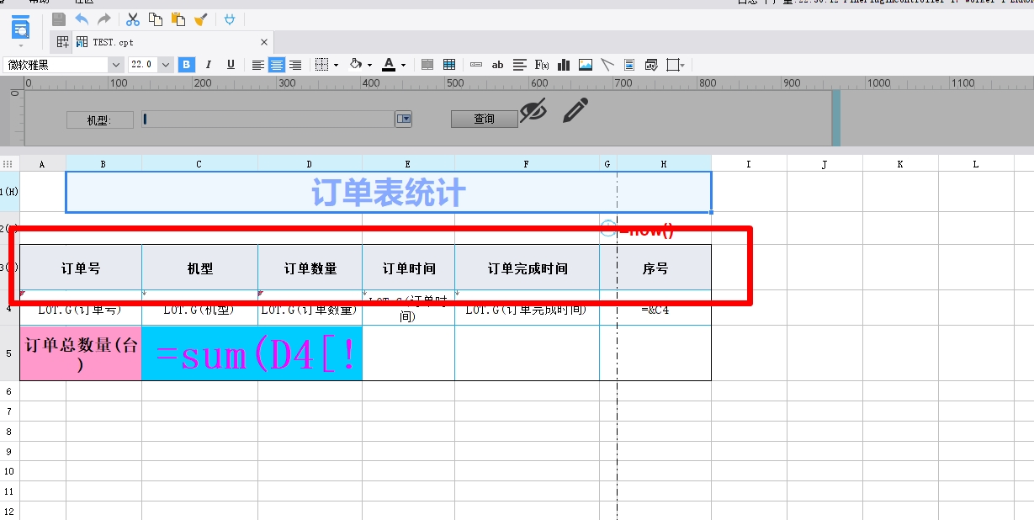Click the Redo arrow icon
Image resolution: width=1034 pixels, height=520 pixels.
[x=103, y=19]
